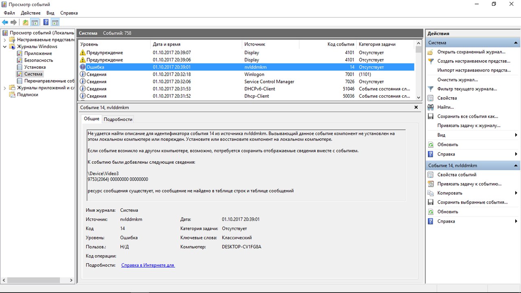Toggle the Action pane toolbar icon
521x293 pixels.
tap(55, 22)
